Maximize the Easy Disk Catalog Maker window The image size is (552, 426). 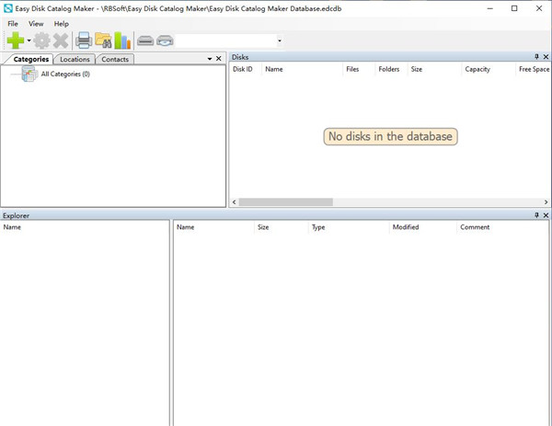tap(514, 8)
